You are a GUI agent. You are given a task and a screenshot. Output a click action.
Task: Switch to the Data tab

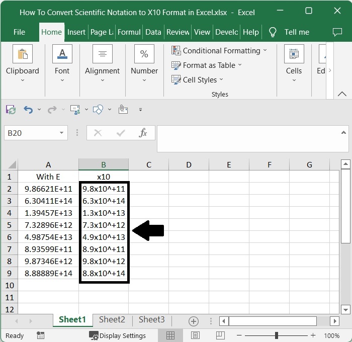tap(153, 32)
